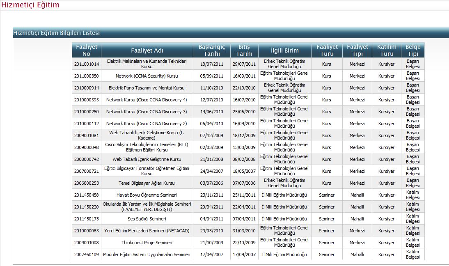Select the Temel Bilgisayar Ağları Kursu entry

tap(147, 183)
